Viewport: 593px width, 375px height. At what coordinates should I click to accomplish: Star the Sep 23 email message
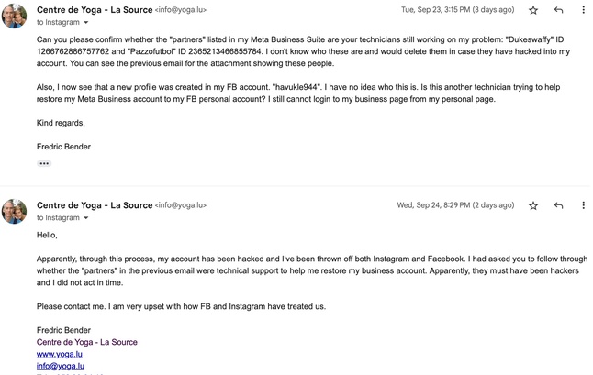click(533, 10)
